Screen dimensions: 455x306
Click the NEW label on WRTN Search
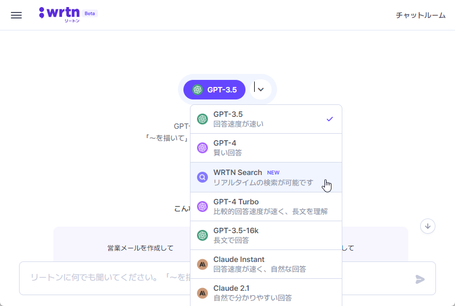273,173
